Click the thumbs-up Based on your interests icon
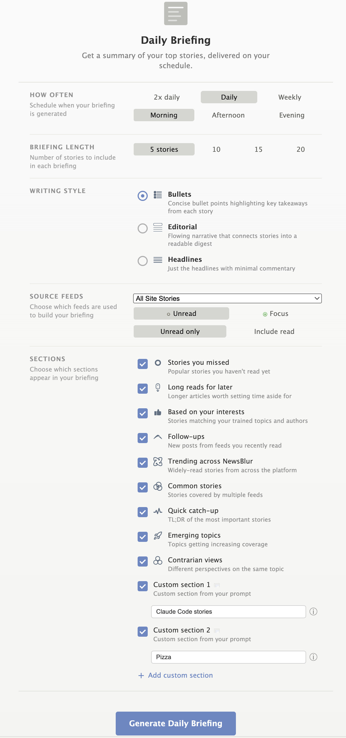 [158, 412]
